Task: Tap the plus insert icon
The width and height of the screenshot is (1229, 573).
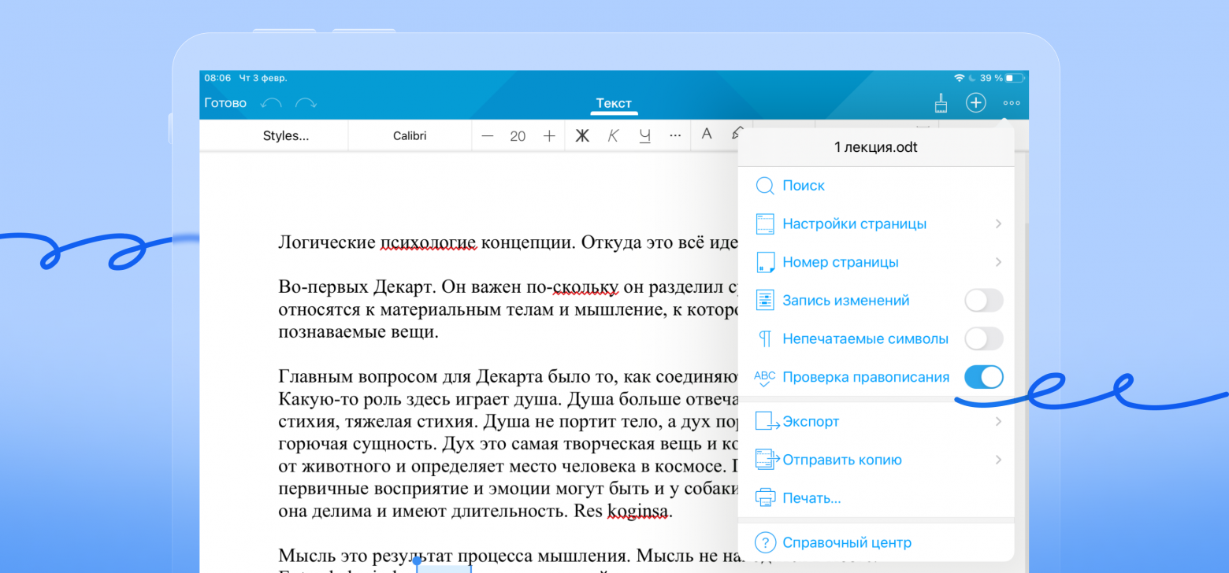Action: 976,103
